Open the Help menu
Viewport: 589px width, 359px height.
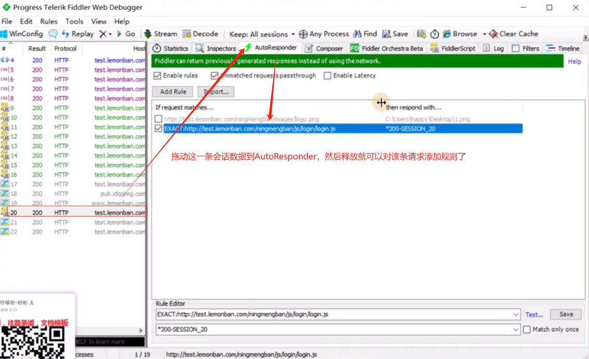pyautogui.click(x=122, y=21)
